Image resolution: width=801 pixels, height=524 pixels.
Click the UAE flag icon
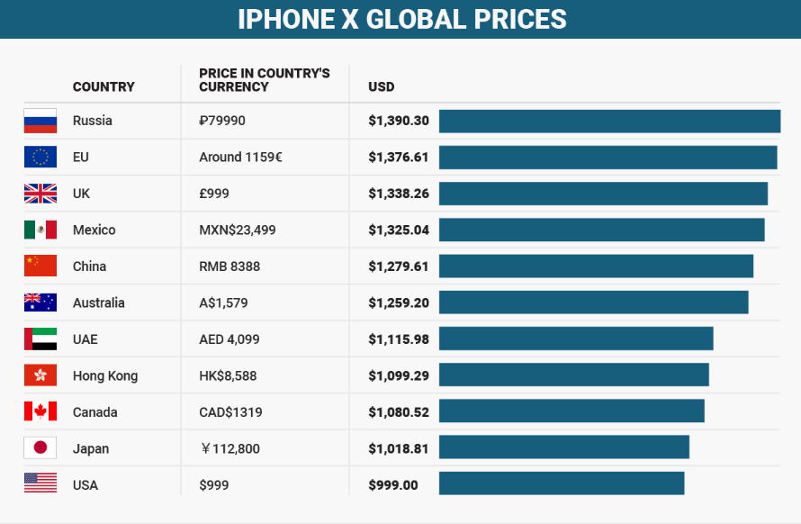point(40,339)
